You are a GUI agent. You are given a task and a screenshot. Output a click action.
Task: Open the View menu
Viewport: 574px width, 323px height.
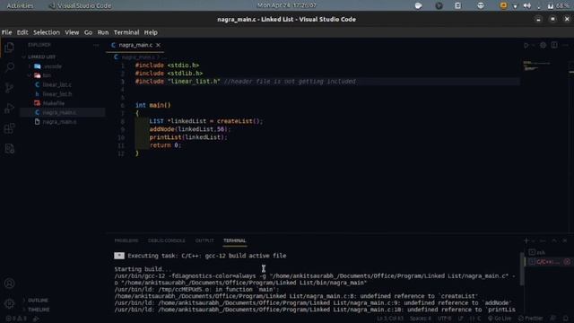[72, 32]
